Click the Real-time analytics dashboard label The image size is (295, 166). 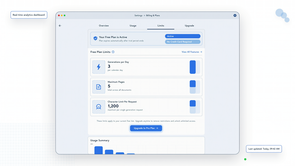click(29, 15)
